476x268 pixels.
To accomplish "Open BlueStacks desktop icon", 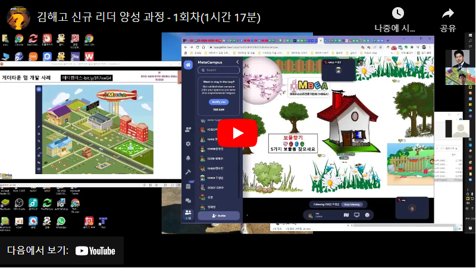I will click(x=5, y=204).
